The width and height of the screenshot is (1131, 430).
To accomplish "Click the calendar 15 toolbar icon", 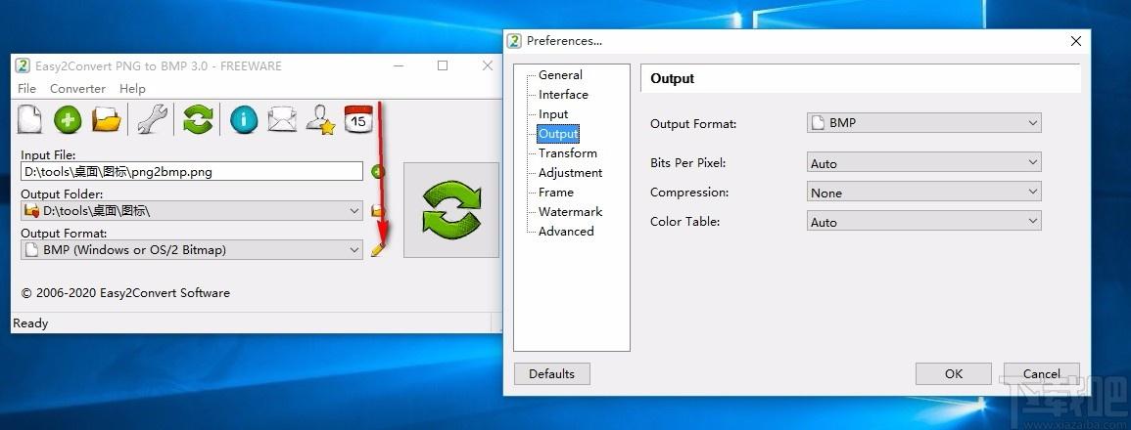I will [358, 119].
